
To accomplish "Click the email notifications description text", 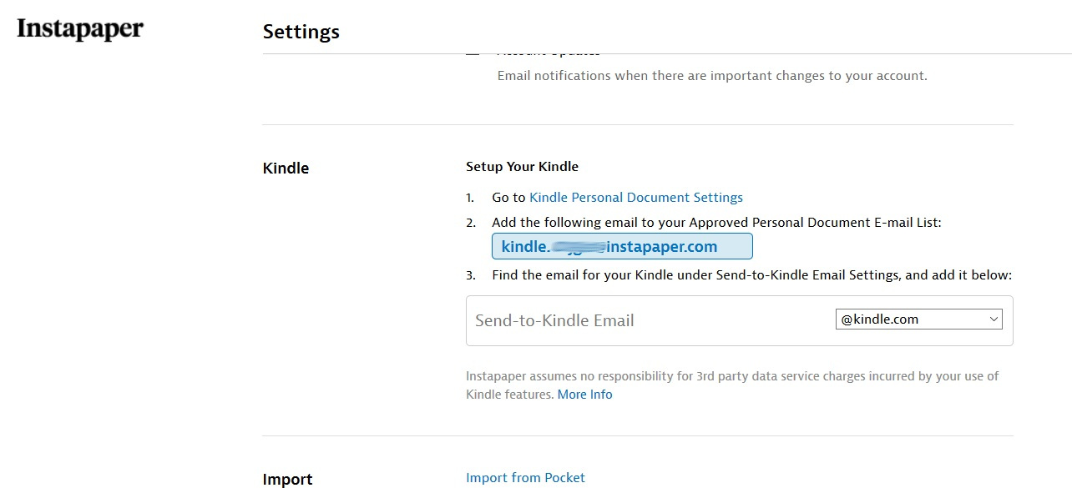I will (x=712, y=76).
